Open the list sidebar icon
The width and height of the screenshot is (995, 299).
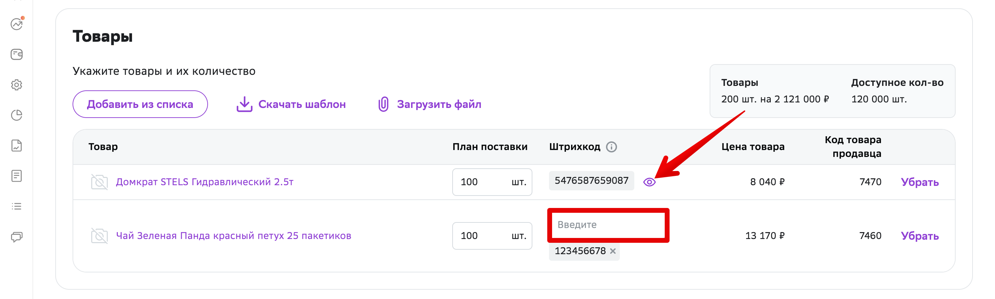click(x=17, y=207)
